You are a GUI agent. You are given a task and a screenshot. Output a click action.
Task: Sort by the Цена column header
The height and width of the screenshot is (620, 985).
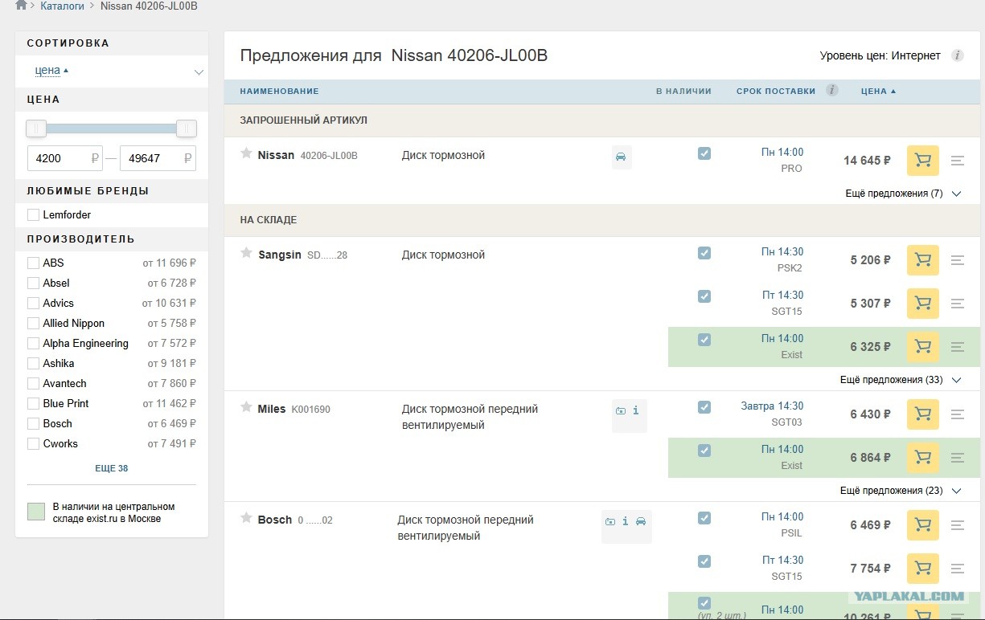[878, 91]
